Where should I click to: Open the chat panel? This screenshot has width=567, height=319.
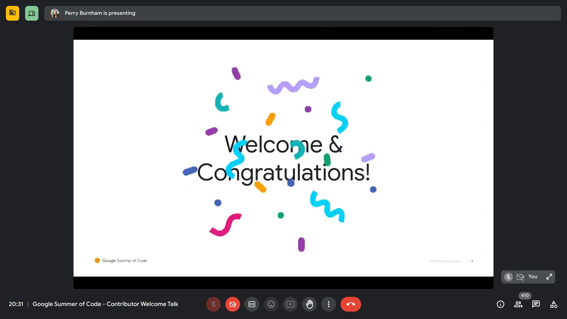(536, 304)
